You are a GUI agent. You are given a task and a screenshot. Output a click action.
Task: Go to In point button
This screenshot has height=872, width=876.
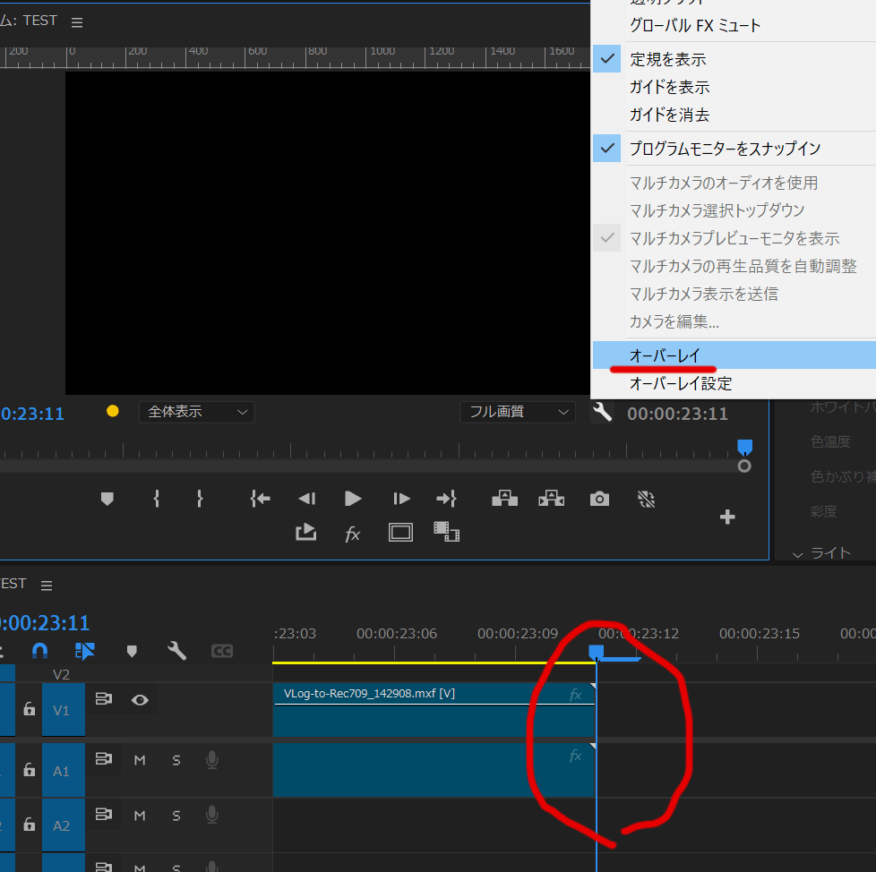tap(260, 498)
